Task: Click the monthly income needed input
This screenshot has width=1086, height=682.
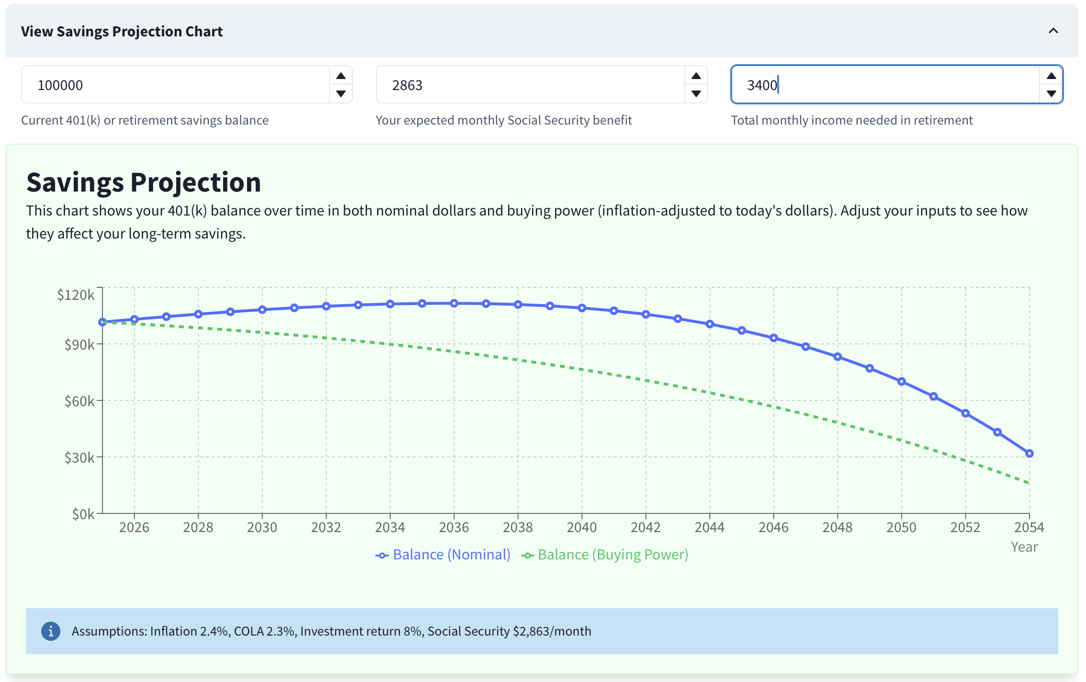Action: (x=886, y=85)
